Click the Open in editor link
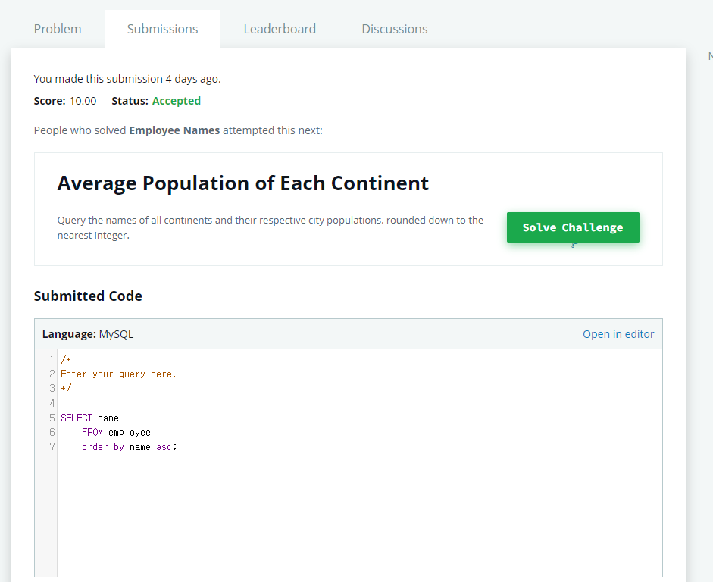Screen dimensions: 713x582 pos(618,334)
